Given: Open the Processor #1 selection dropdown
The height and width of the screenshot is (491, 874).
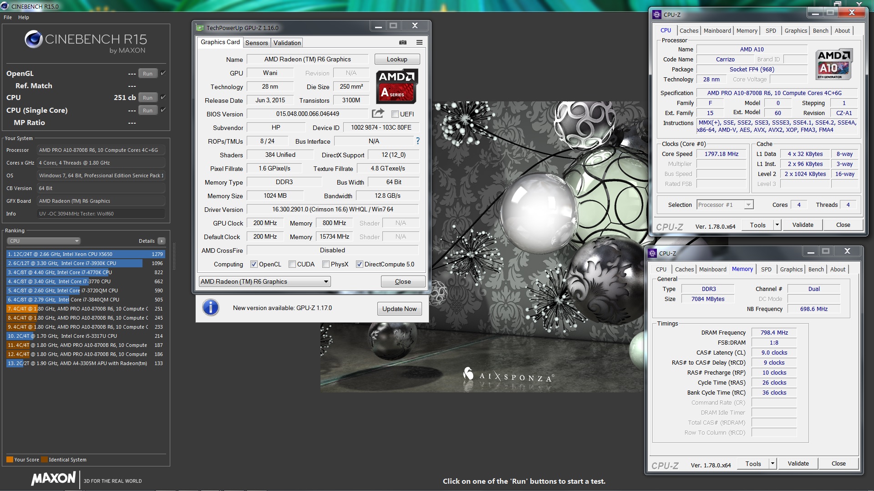Looking at the screenshot, I should pos(725,205).
